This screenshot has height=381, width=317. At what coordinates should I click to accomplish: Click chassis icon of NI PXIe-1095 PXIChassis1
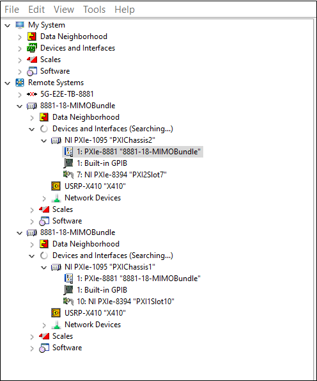pos(56,267)
